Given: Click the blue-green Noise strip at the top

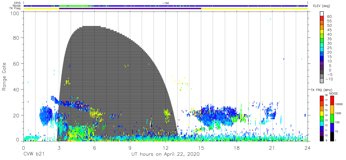Looking at the screenshot, I should click(x=166, y=6).
